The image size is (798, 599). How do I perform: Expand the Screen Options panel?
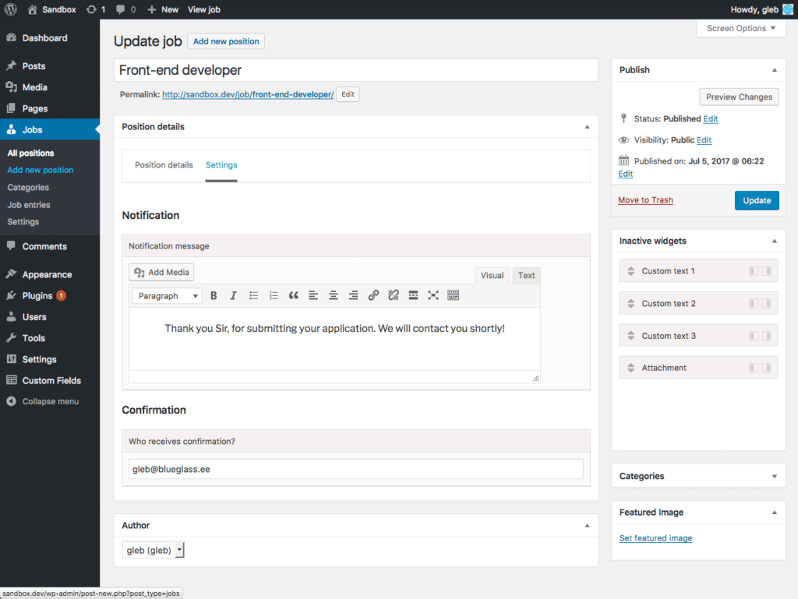coord(740,29)
